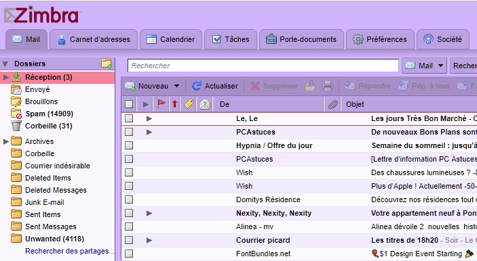477x261 pixels.
Task: Click the Supprimer red X icon
Action: point(255,86)
